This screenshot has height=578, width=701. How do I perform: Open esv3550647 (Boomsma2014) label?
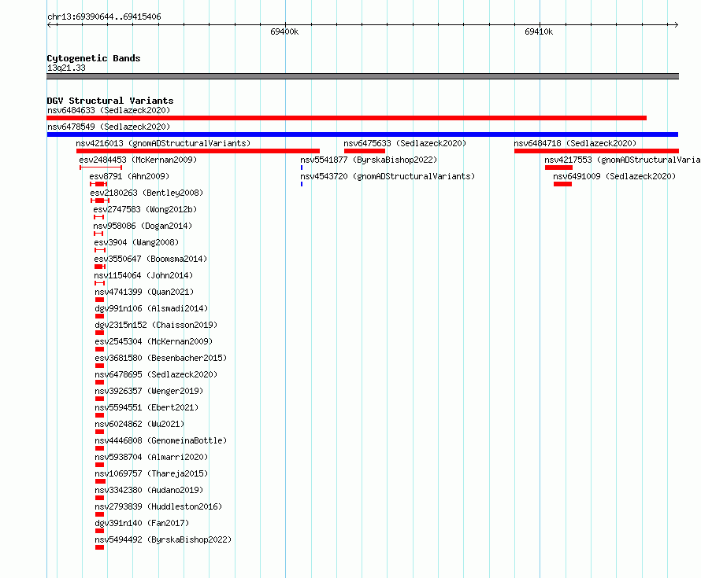tap(150, 259)
